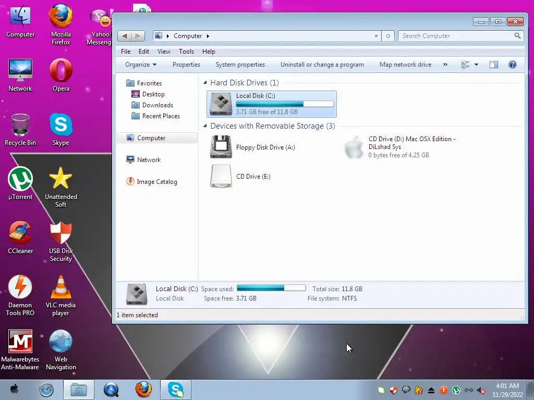This screenshot has height=400, width=534.
Task: Collapse Devices with Removable Storage group
Action: pos(205,126)
